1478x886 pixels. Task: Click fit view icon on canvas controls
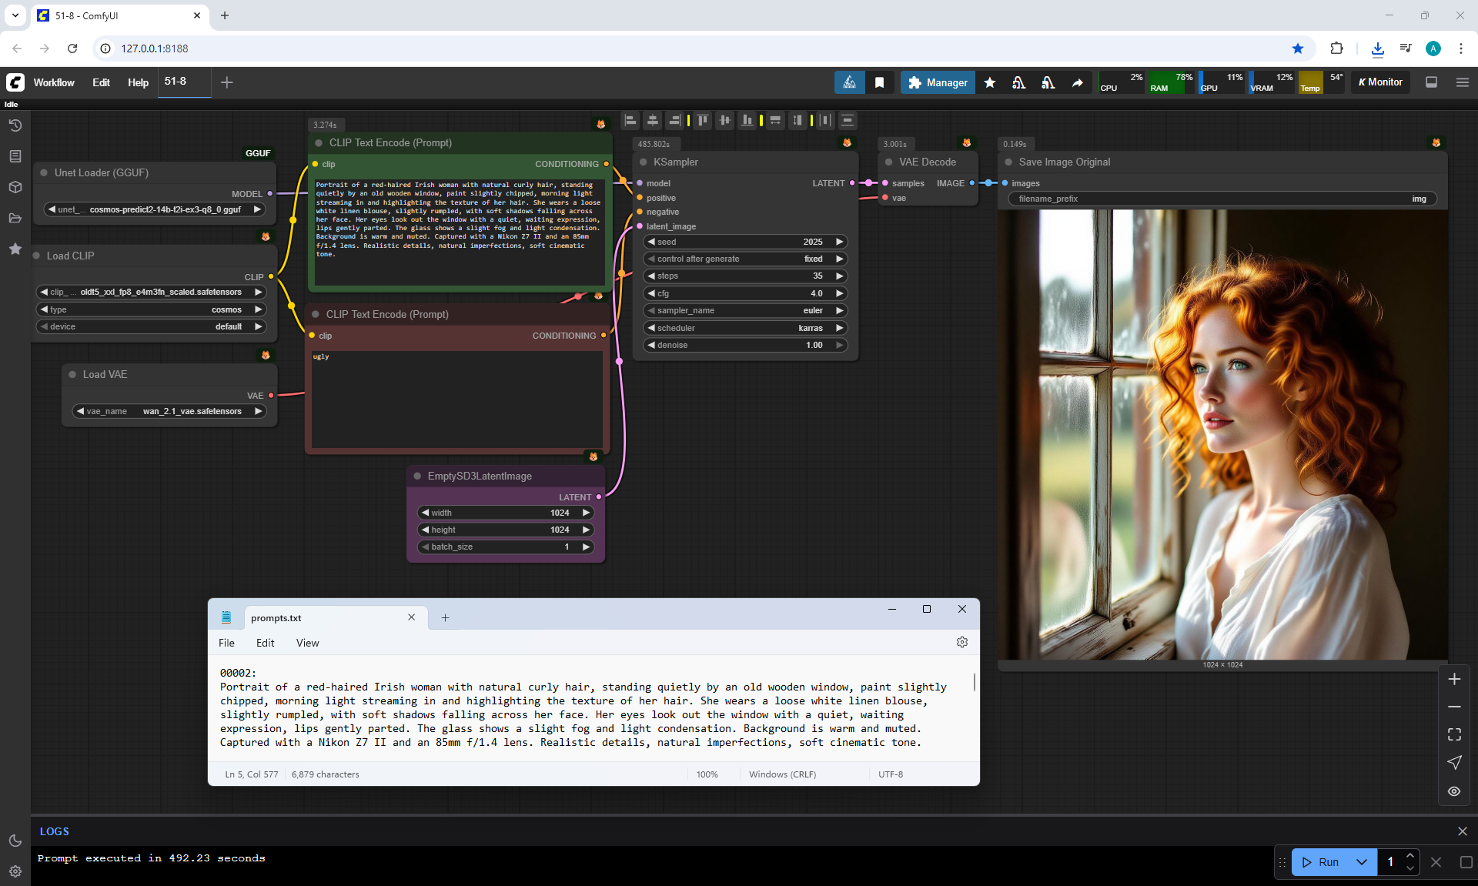1453,734
